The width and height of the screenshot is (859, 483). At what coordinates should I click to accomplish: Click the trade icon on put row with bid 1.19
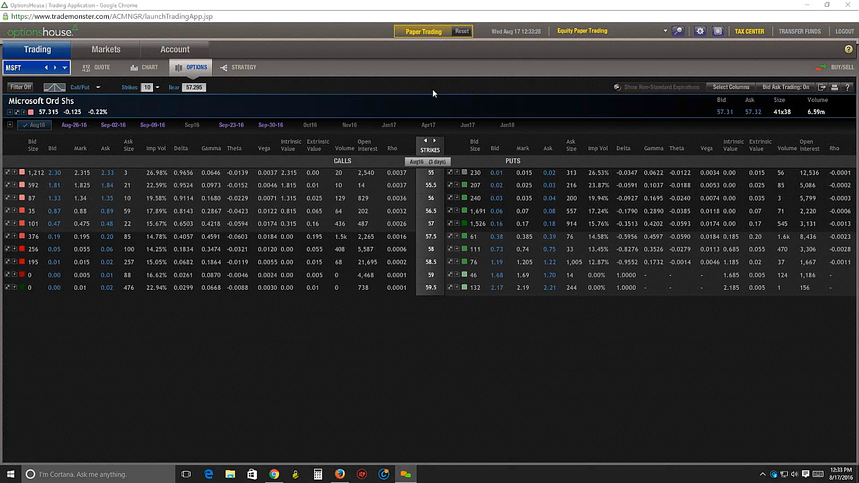point(450,262)
